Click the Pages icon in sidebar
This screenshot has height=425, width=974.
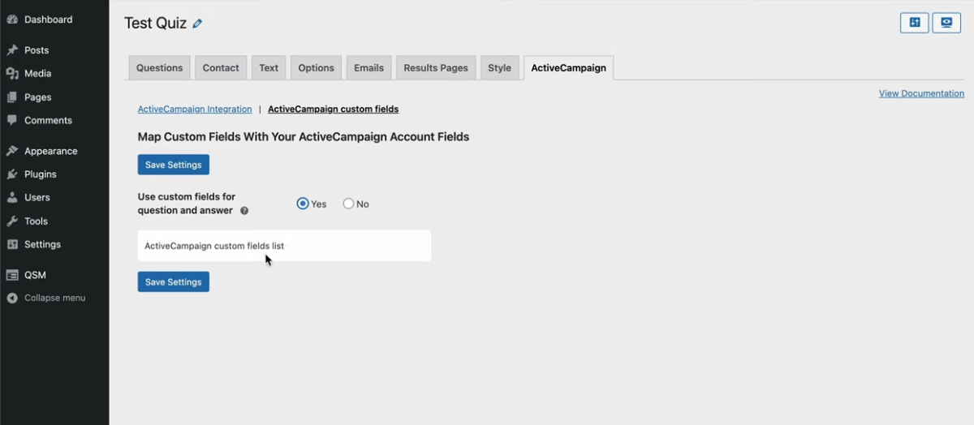[x=12, y=97]
